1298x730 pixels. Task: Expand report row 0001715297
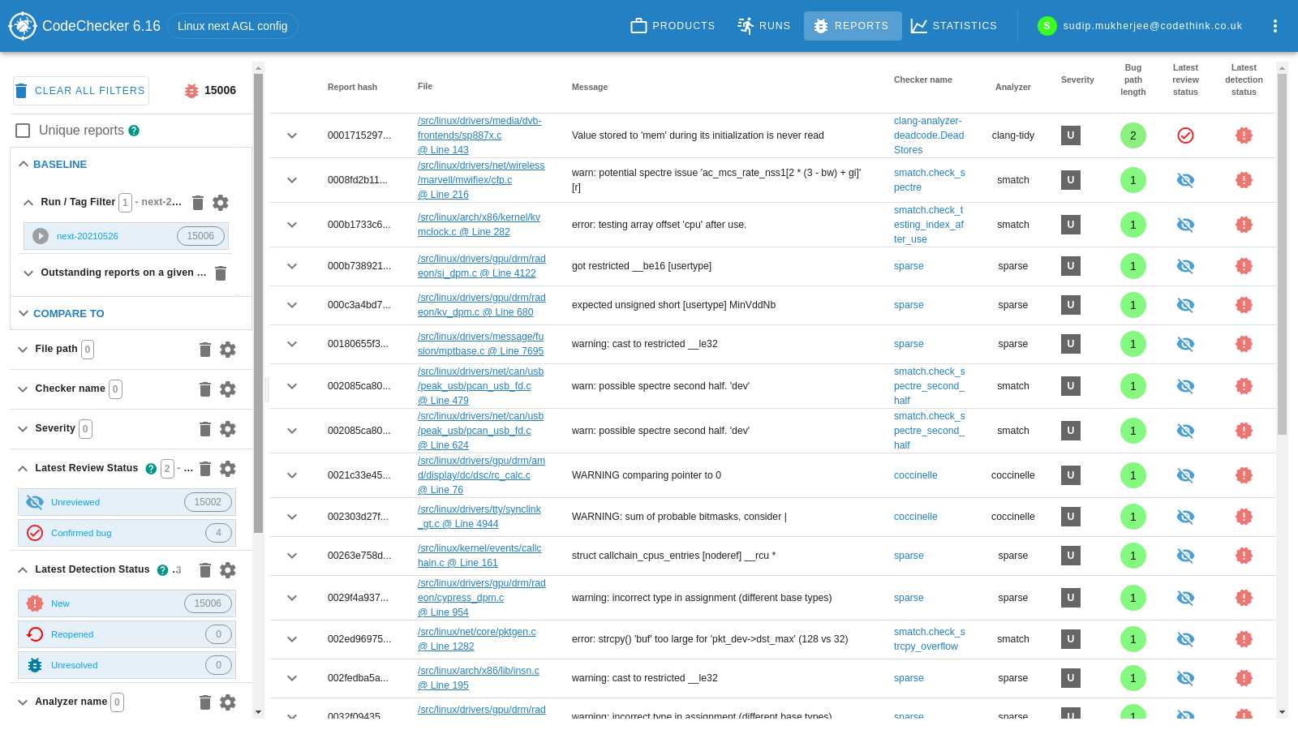(x=292, y=135)
